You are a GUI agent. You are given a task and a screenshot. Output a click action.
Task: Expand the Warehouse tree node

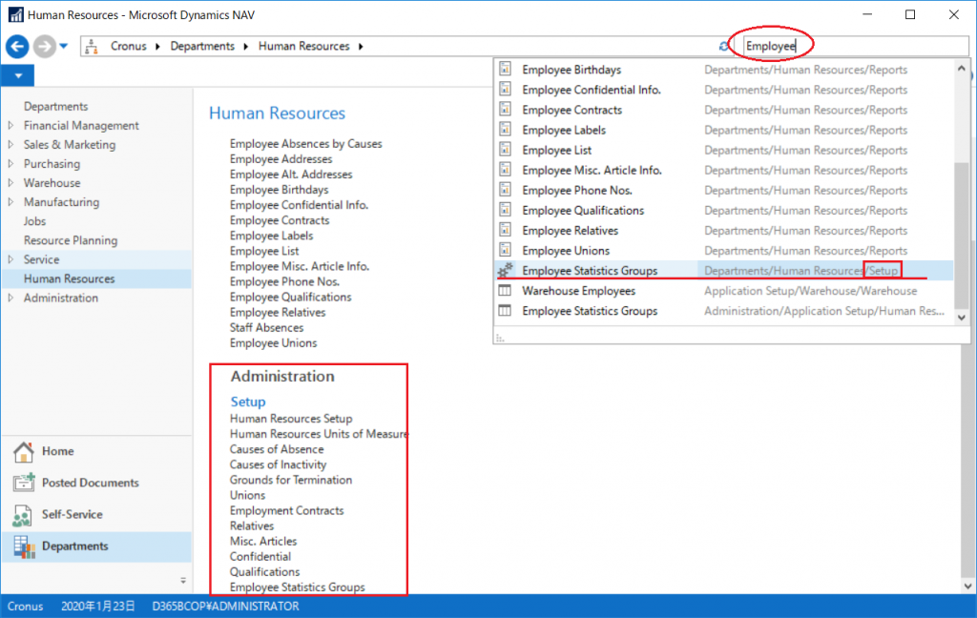pyautogui.click(x=10, y=183)
